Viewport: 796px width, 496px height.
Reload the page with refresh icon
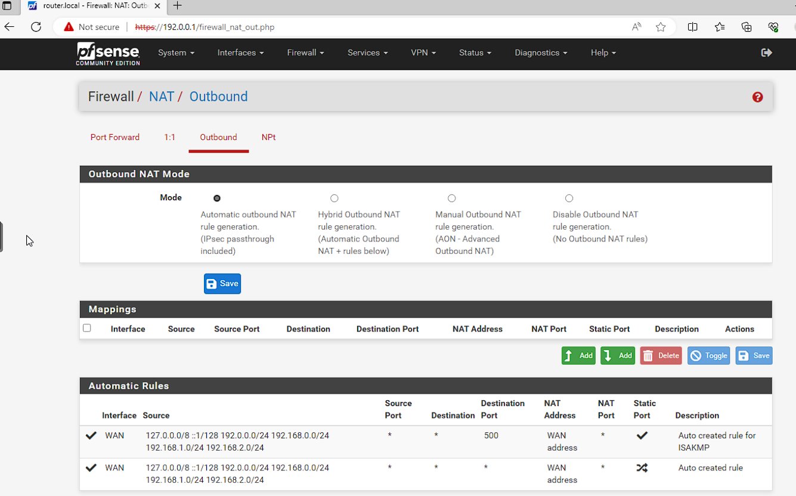click(x=36, y=27)
